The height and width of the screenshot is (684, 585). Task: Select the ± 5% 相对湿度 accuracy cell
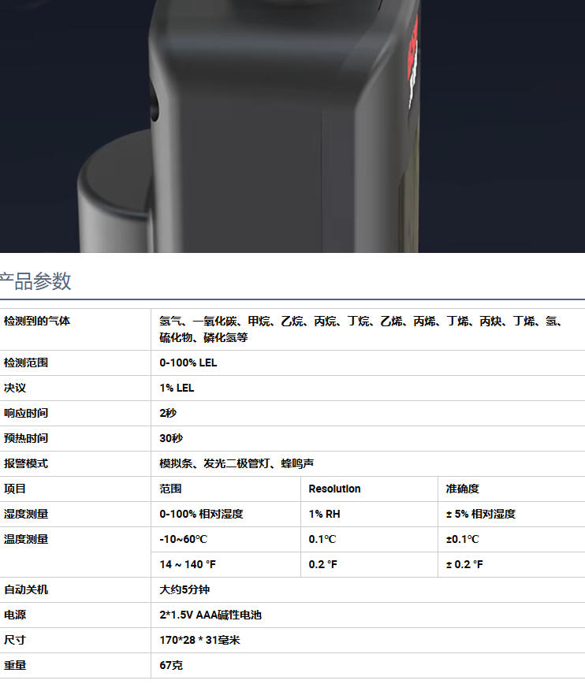480,514
